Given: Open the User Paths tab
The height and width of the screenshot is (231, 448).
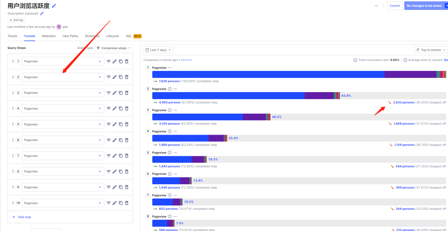Looking at the screenshot, I should pyautogui.click(x=70, y=36).
